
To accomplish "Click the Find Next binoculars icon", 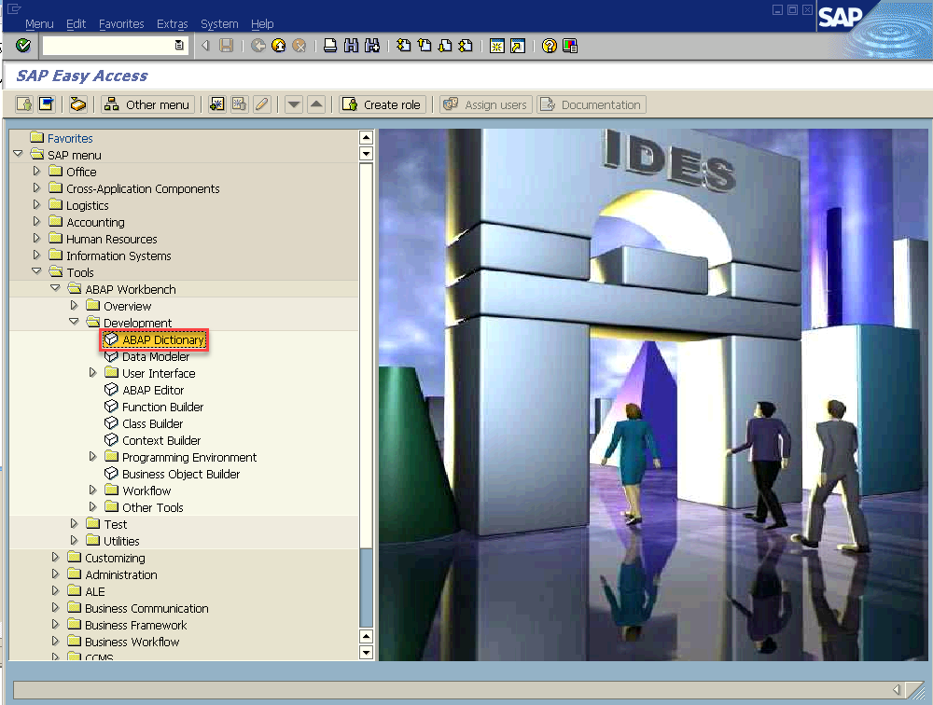I will (372, 45).
